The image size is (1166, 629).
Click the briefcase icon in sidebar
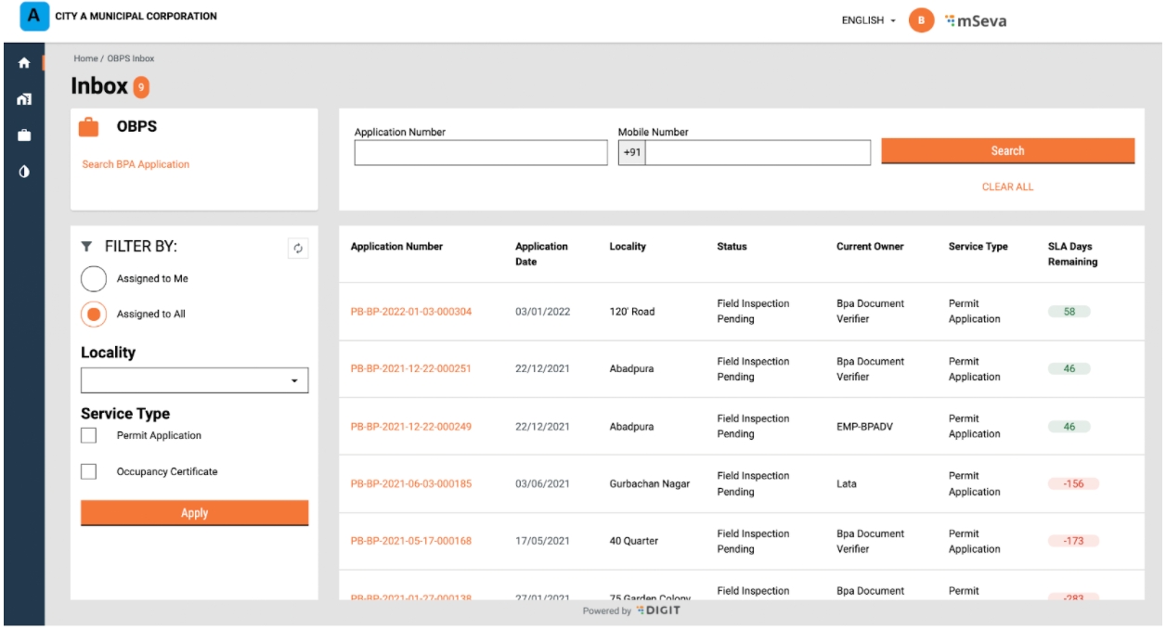(x=24, y=135)
